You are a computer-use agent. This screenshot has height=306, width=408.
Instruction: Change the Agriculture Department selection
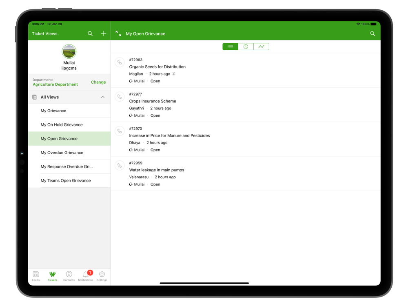(x=98, y=82)
